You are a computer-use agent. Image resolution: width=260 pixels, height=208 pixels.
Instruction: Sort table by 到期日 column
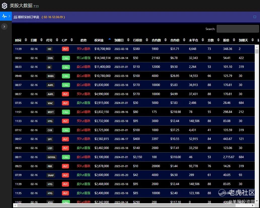122,40
